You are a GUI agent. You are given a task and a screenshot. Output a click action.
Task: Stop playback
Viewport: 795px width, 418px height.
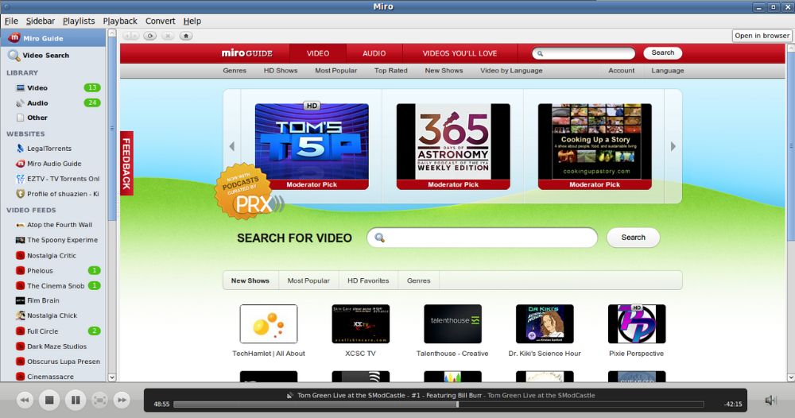coord(49,401)
